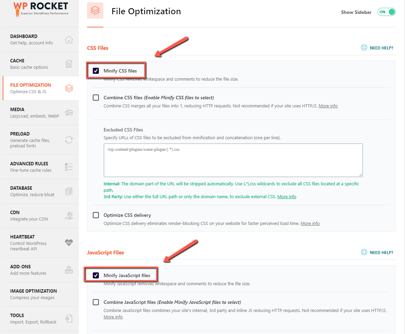Click the Heartbeat heart pulse icon
The width and height of the screenshot is (405, 334).
point(69,243)
